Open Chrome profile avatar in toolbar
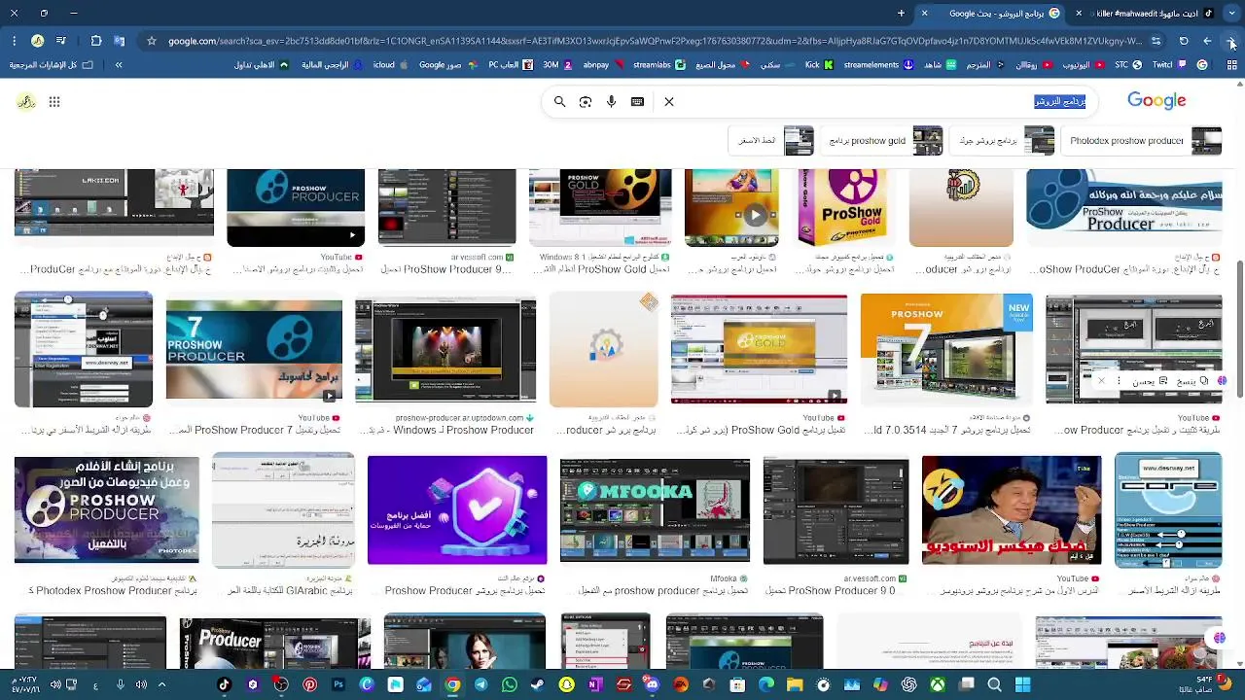 [x=37, y=41]
